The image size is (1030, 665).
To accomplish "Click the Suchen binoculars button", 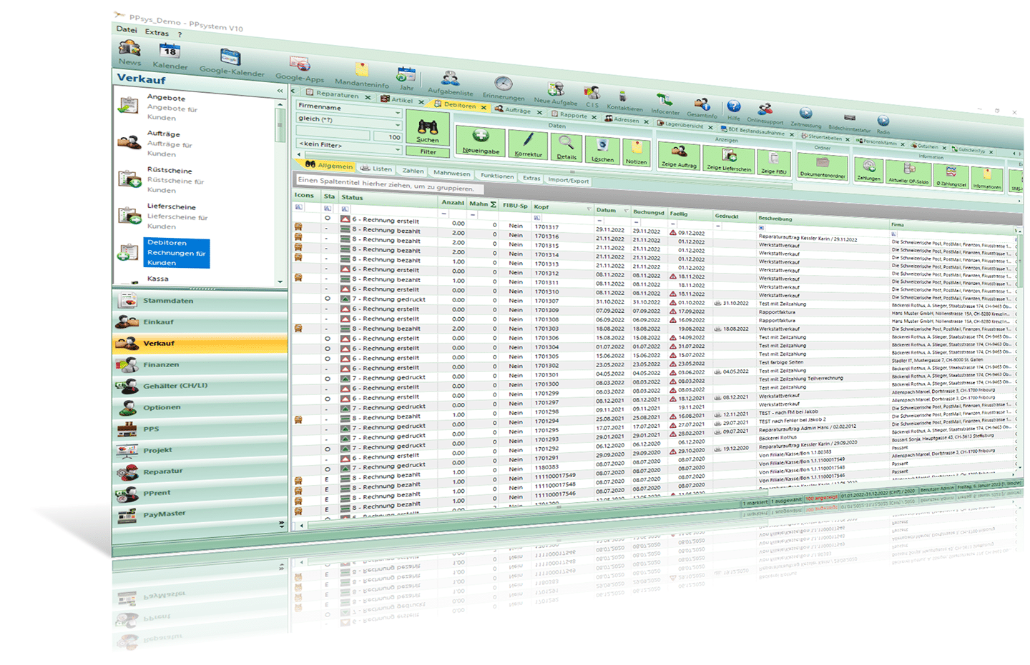I will (x=428, y=127).
